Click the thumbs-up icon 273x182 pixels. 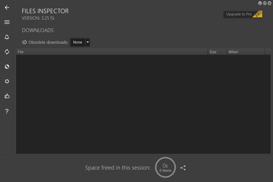[x=7, y=96]
